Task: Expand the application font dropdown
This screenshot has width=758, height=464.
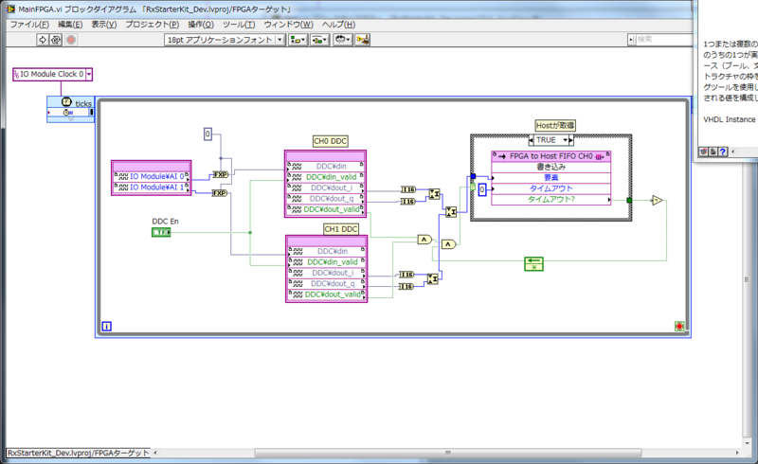Action: coord(280,40)
